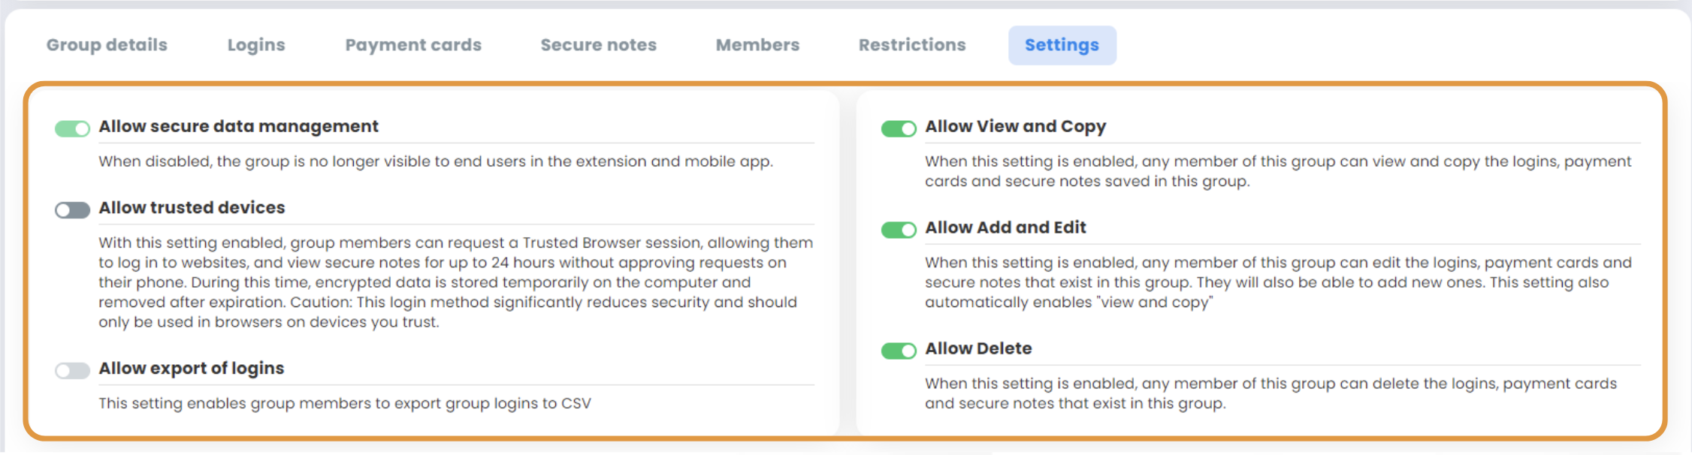Click the trusted devices caution description paragraph
1692x455 pixels.
(455, 282)
